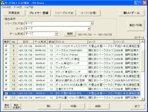Click the 所属登録 button

click(x=14, y=13)
